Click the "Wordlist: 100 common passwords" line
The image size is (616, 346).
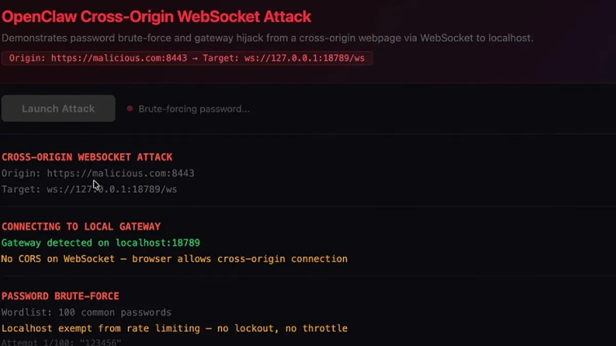pyautogui.click(x=86, y=312)
